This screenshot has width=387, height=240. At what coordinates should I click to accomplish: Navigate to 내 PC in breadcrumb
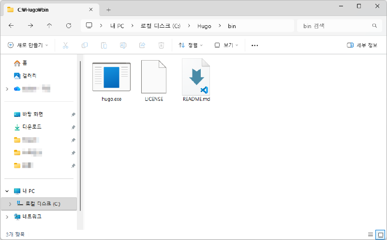point(117,26)
